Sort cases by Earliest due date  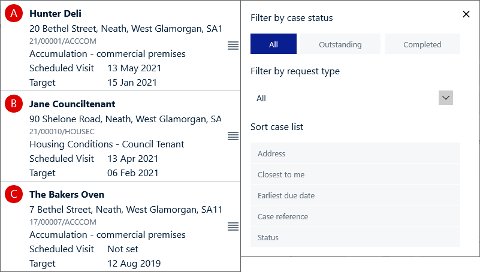[x=355, y=195]
